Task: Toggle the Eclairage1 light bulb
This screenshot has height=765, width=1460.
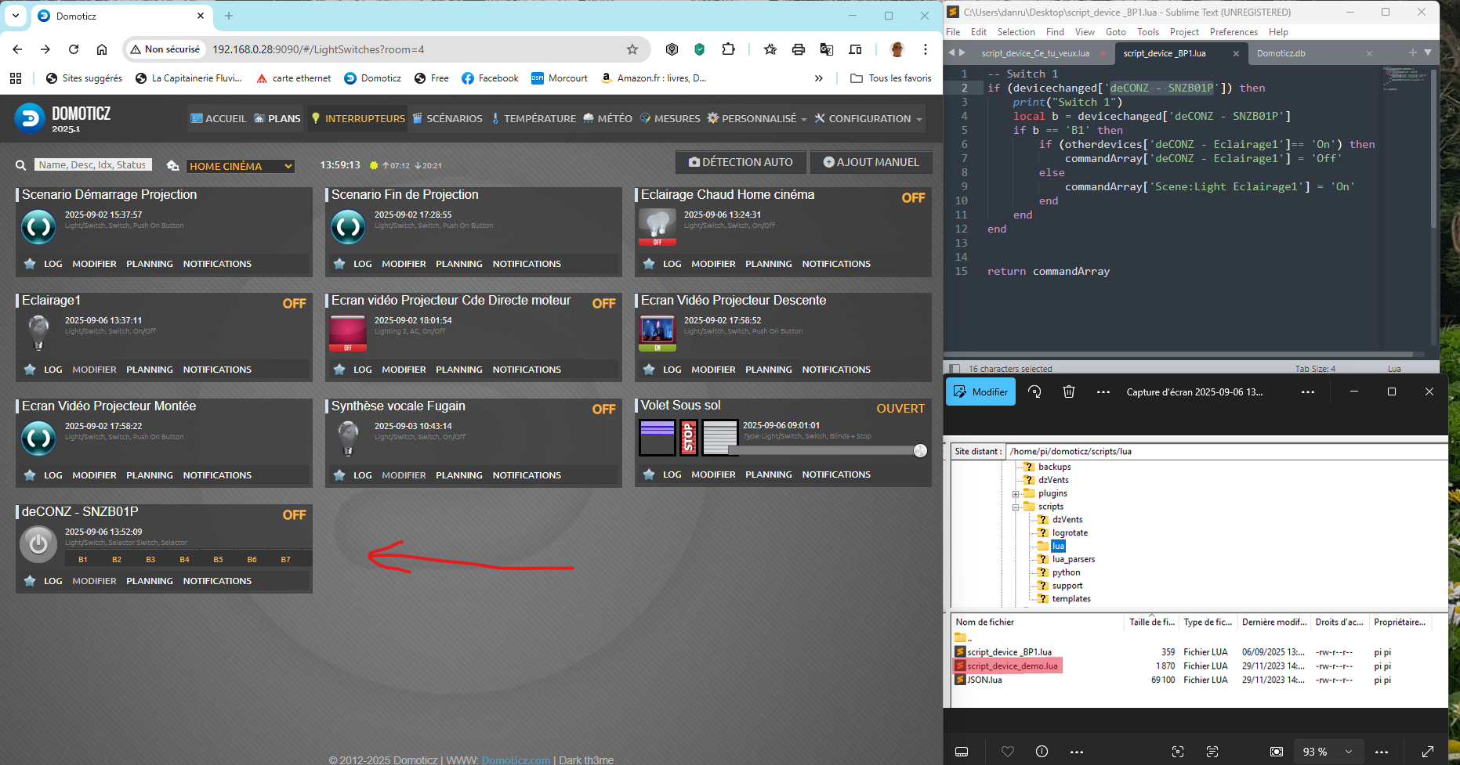Action: click(38, 333)
